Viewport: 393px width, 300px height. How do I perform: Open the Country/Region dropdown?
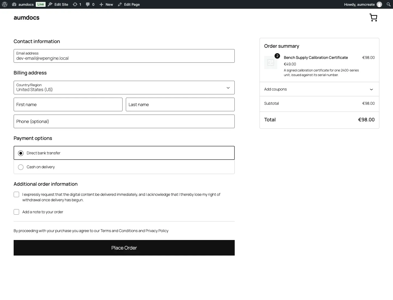[124, 88]
